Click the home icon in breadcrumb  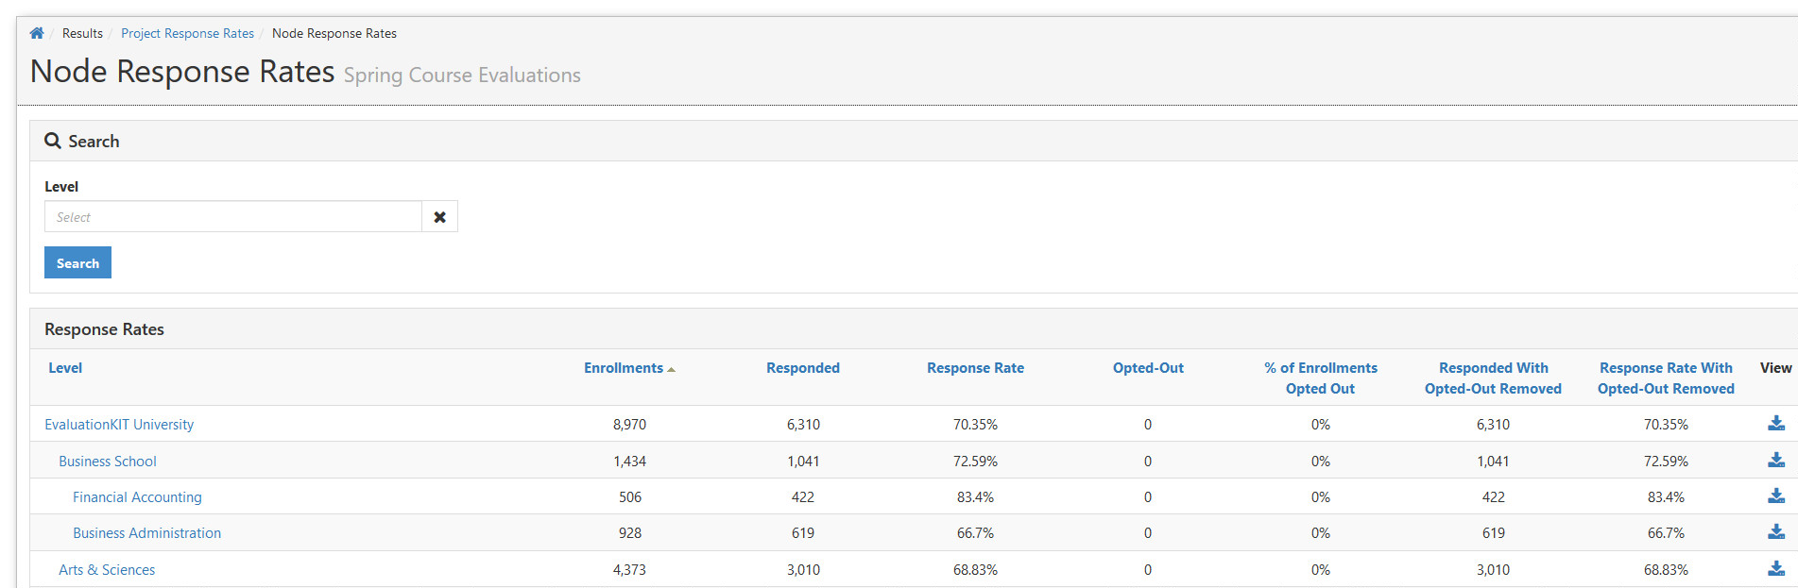point(37,33)
